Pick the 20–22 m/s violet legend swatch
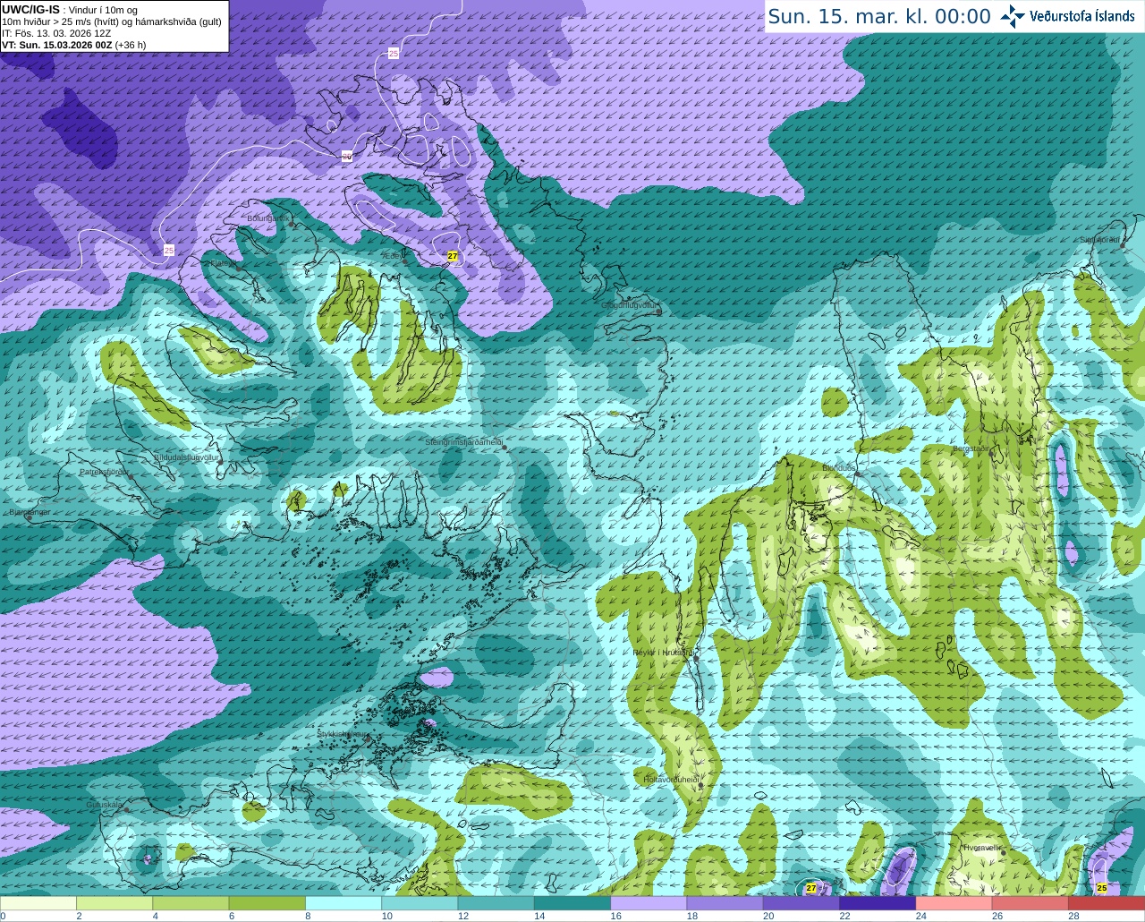The image size is (1145, 922). 801,903
